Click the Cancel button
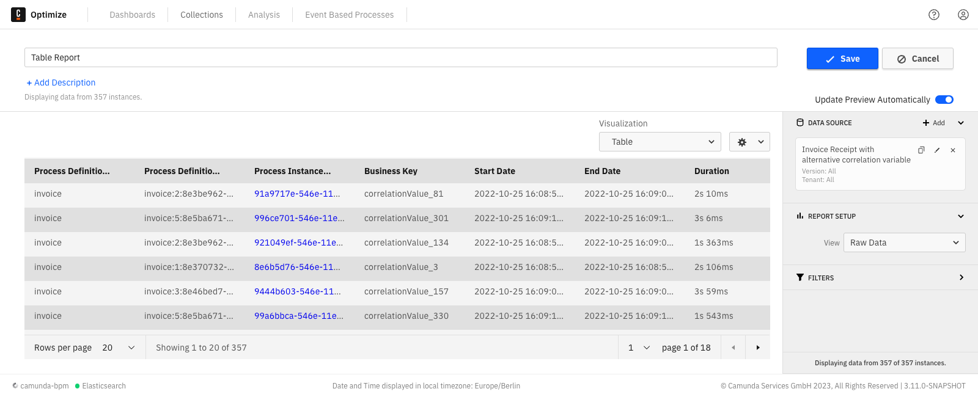Screen dimensions: 978x397 click(x=917, y=59)
